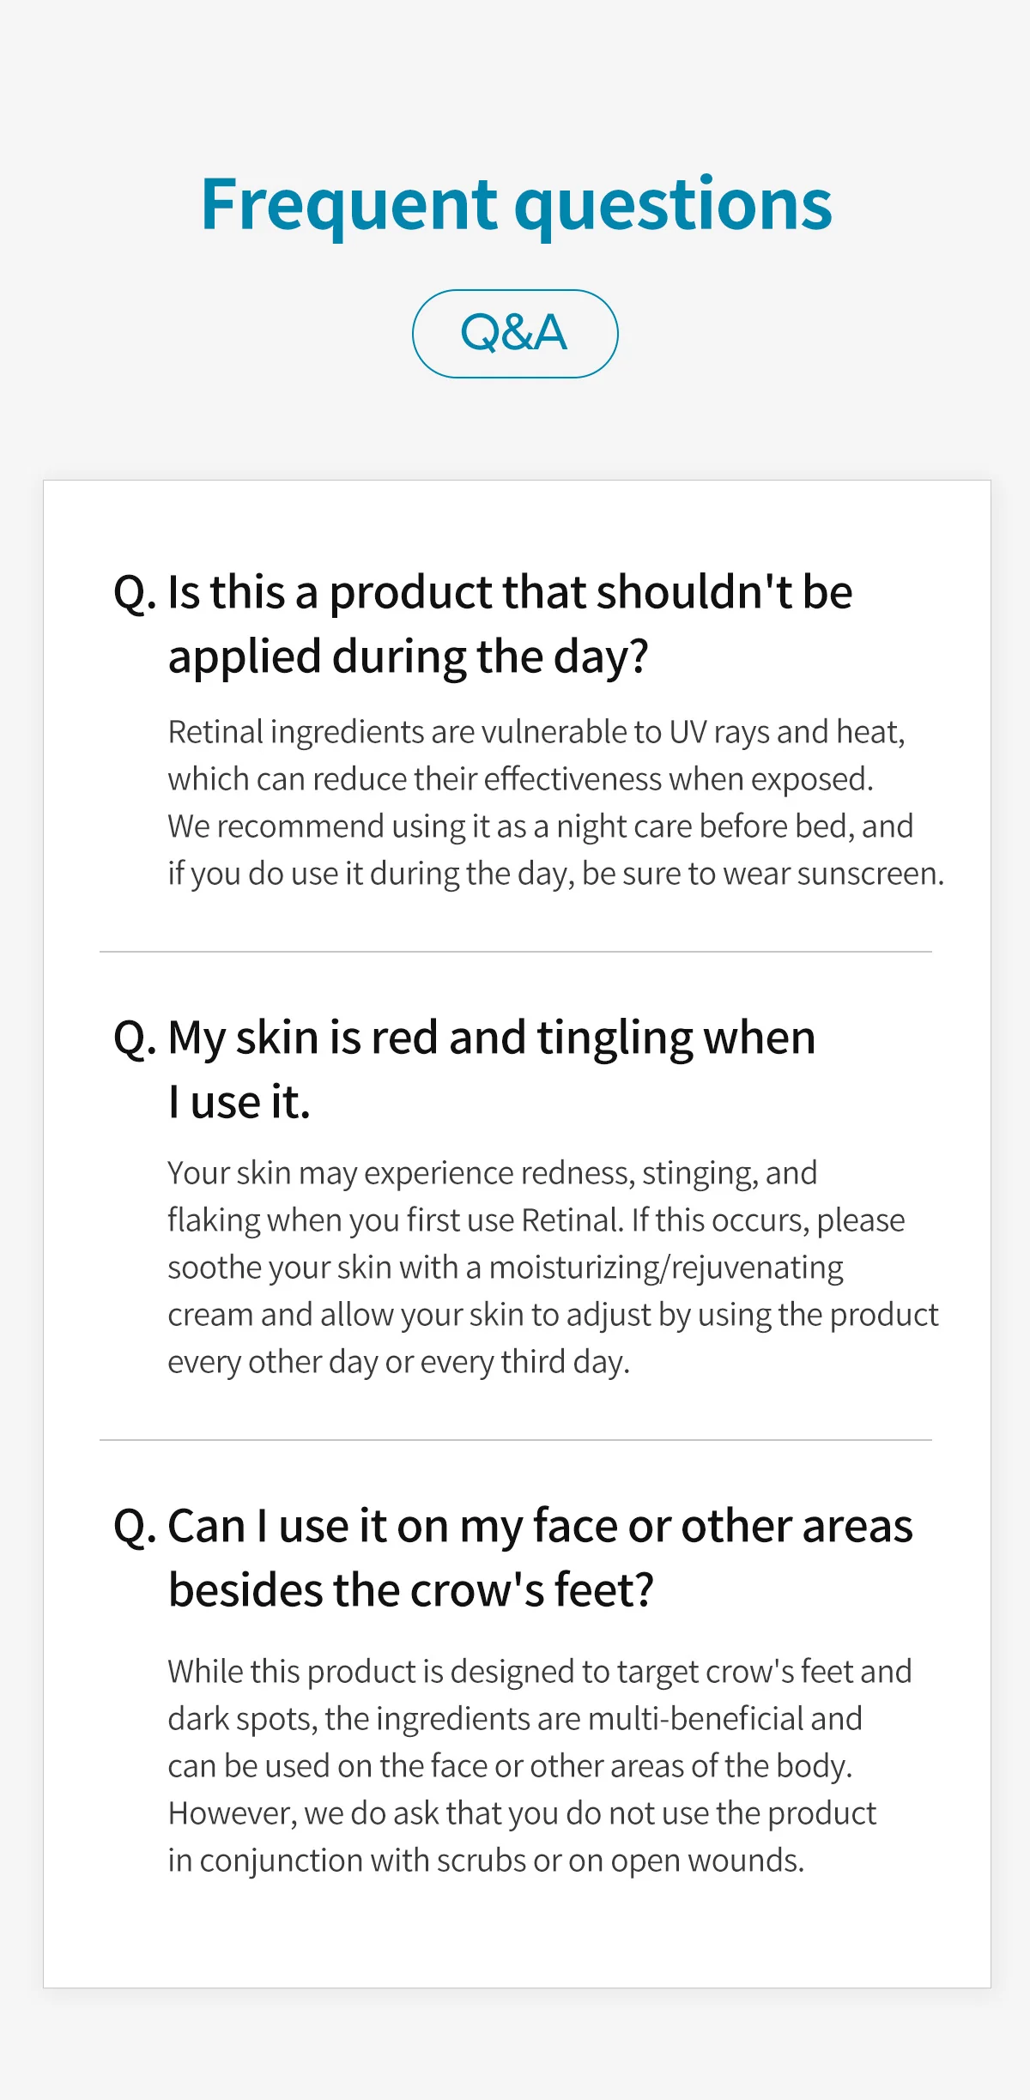
Task: Click the line "every other day or every third day"
Action: pos(398,1362)
